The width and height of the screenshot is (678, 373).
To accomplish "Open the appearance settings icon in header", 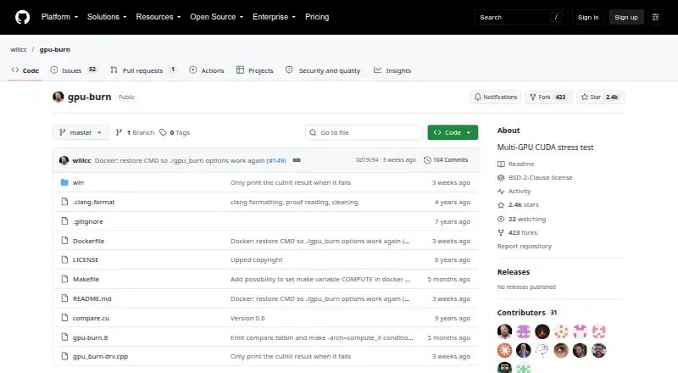I will 655,17.
